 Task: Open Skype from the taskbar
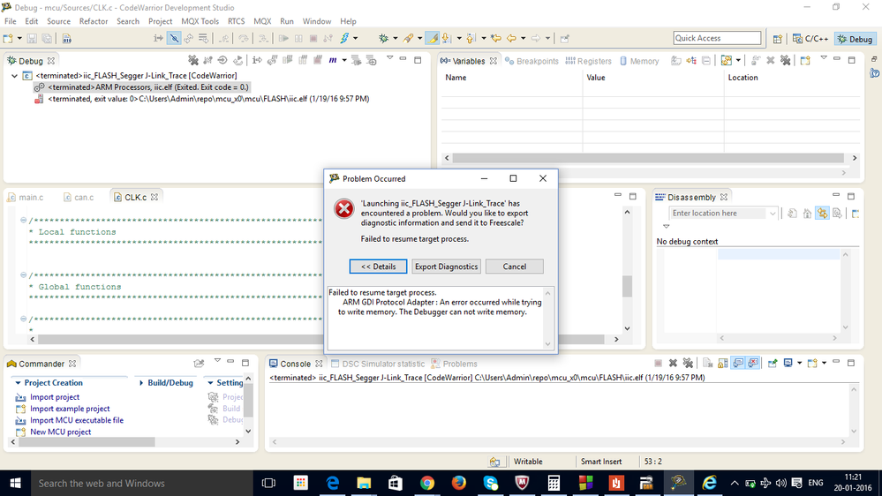(x=490, y=483)
